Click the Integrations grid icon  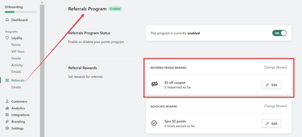[x=7, y=115]
